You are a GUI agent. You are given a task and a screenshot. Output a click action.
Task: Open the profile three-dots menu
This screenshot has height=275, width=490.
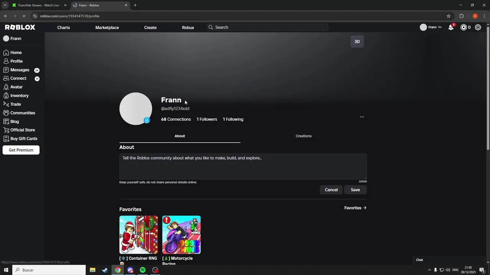tap(362, 117)
